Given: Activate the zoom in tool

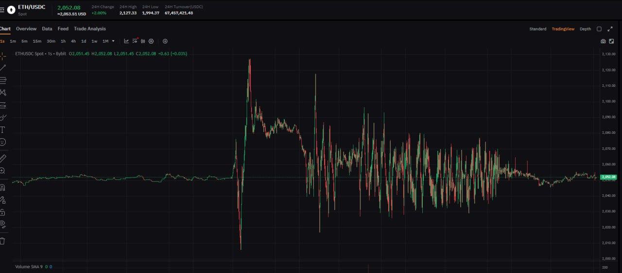Looking at the screenshot, I should click(3, 171).
